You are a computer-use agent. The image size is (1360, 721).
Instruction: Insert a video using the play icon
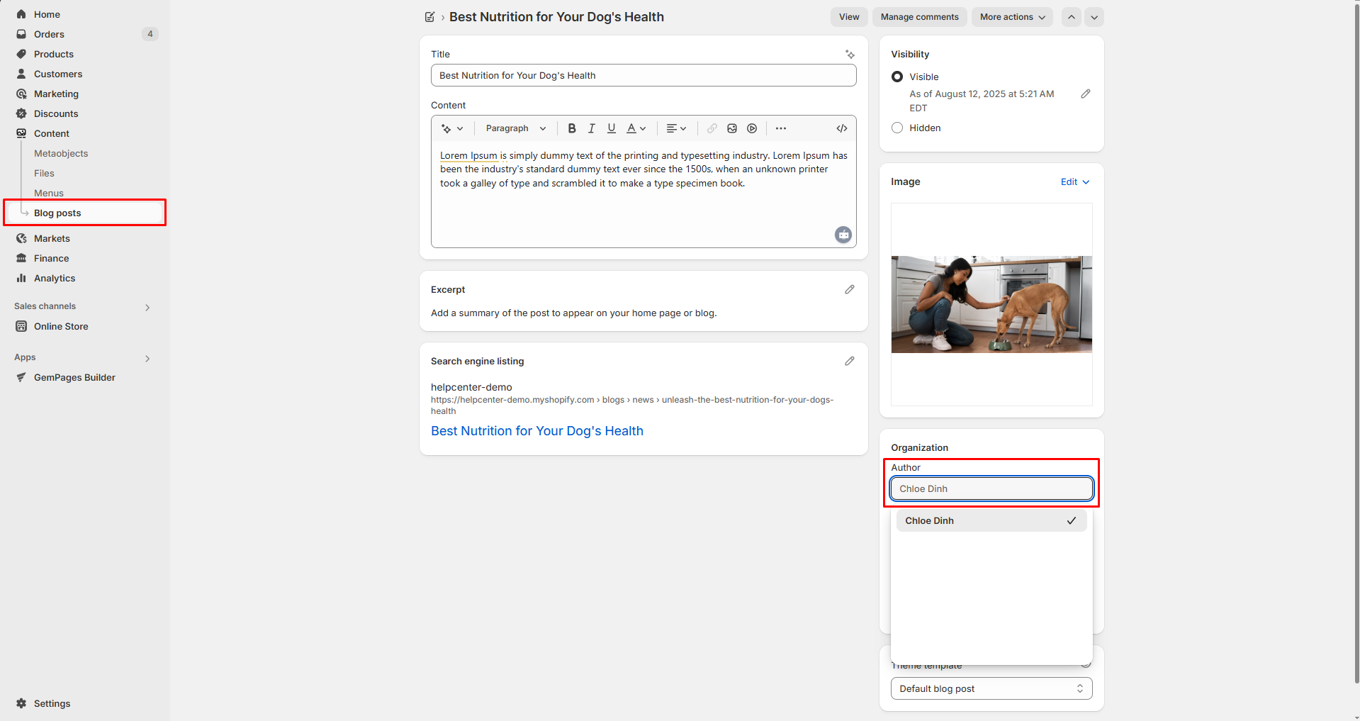point(752,128)
